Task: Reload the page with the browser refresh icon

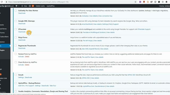Action: (2, 2)
